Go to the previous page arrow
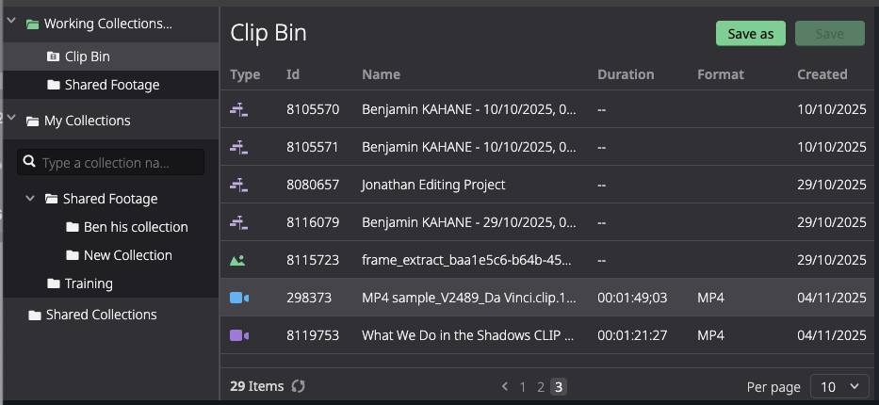The width and height of the screenshot is (879, 405). [x=505, y=386]
